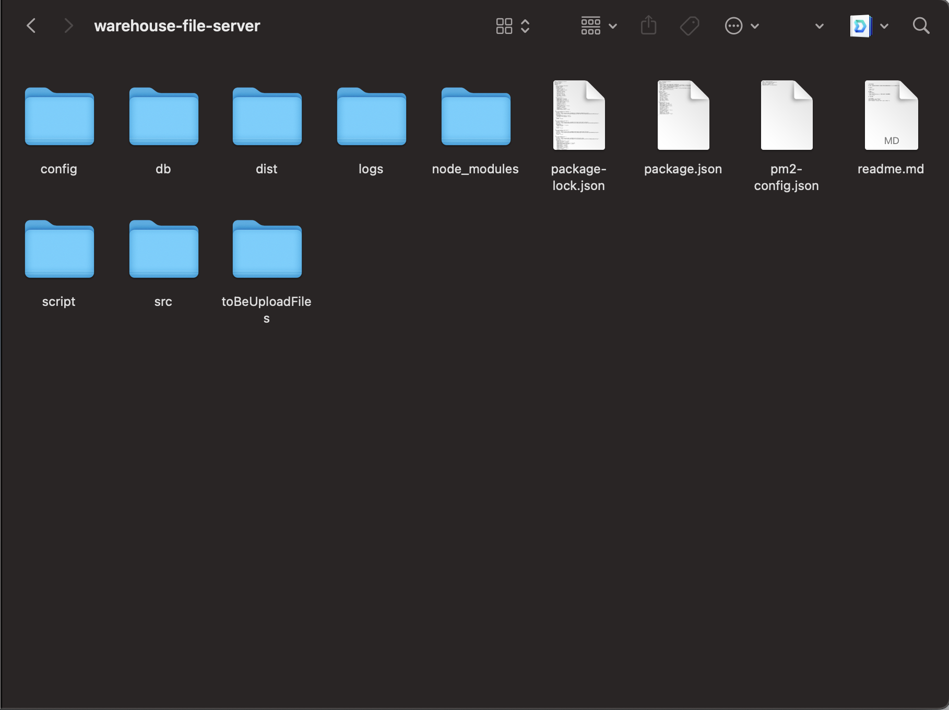Open the Action ellipsis menu

pyautogui.click(x=733, y=26)
